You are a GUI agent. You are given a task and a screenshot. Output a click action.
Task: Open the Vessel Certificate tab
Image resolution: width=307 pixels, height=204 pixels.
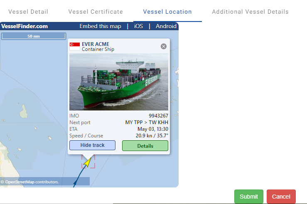[x=96, y=12]
